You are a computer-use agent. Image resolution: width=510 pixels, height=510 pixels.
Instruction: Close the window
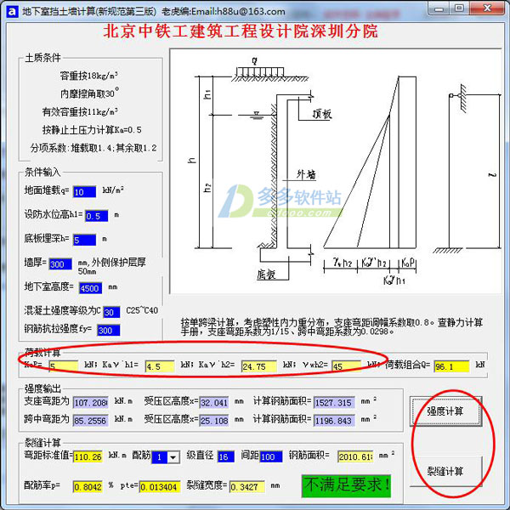tap(488, 8)
